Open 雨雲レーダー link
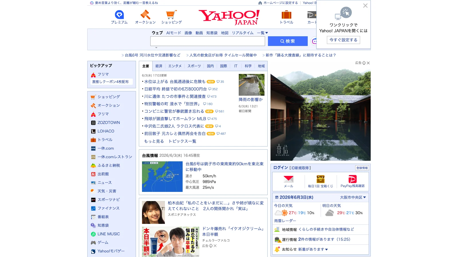The image size is (458, 257). tap(285, 221)
